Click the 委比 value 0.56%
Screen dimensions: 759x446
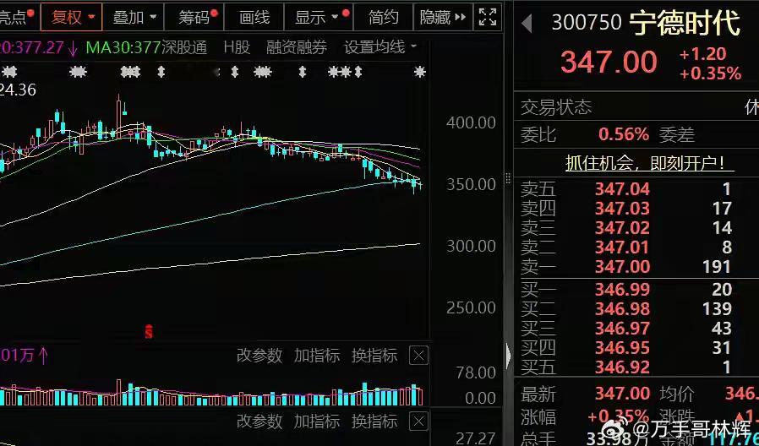624,134
